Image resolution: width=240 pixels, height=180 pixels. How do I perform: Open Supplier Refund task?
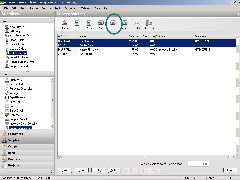point(17,66)
